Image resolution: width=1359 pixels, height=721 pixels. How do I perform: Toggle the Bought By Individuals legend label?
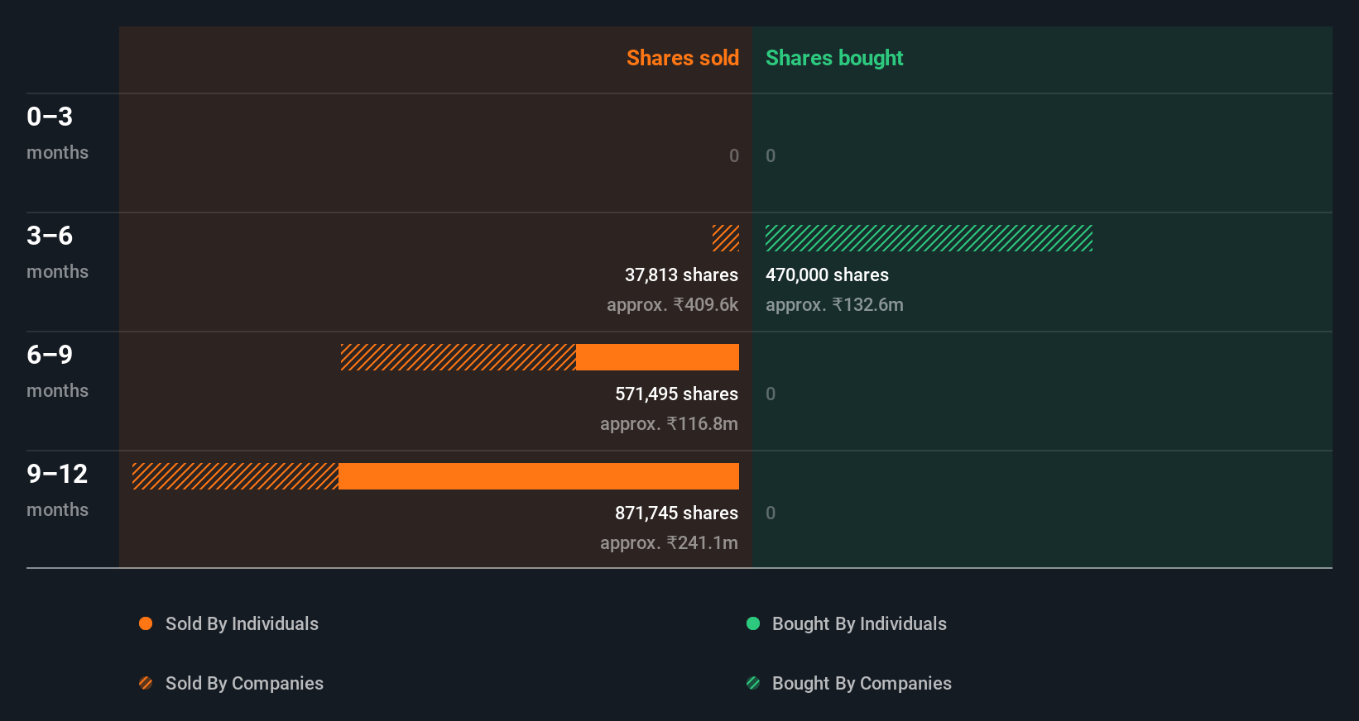click(x=859, y=623)
